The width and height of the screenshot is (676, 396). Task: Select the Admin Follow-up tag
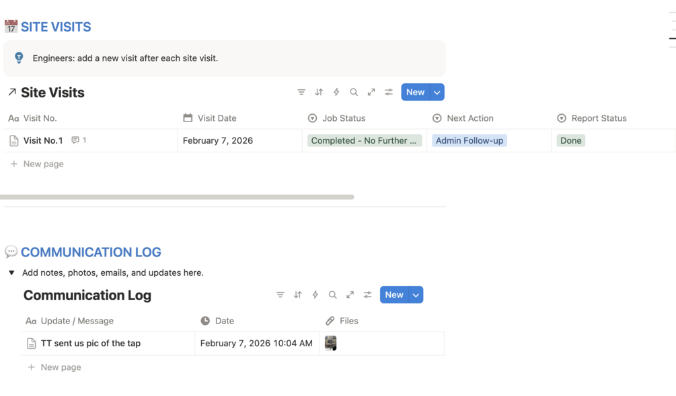tap(470, 140)
